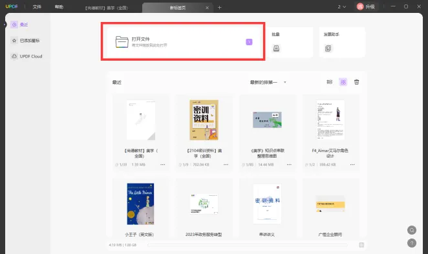Open the 密训资料 yellow cover thumbnail
This screenshot has width=428, height=254.
coord(204,120)
